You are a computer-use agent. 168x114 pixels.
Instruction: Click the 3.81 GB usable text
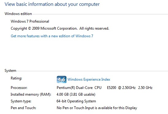82,94
